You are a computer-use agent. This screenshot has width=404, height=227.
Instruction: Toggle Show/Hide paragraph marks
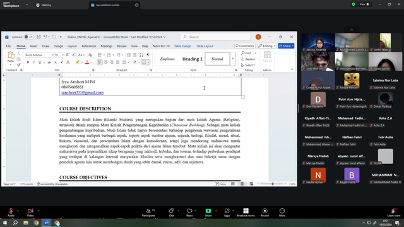148,55
